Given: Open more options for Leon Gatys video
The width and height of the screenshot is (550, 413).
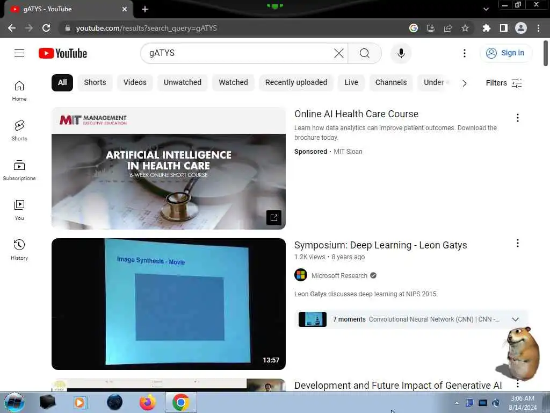Looking at the screenshot, I should (x=518, y=244).
